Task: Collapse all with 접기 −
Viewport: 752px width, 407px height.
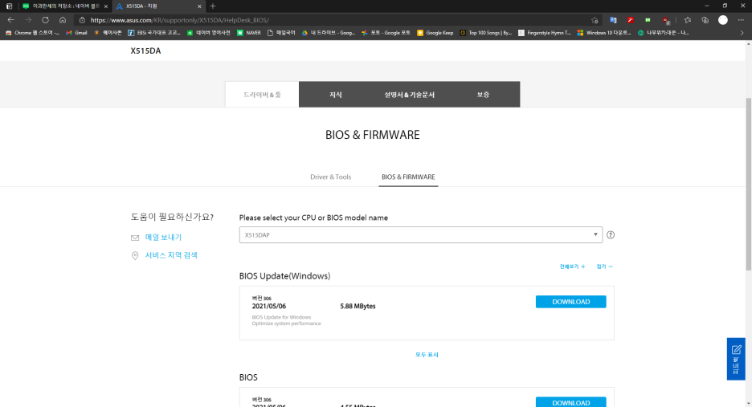Action: [x=604, y=267]
